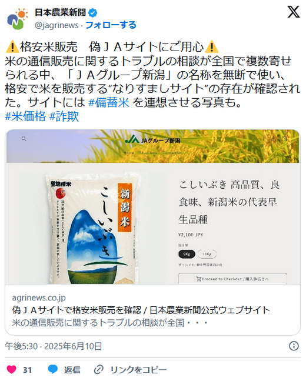Click the copy link chain icon
The height and width of the screenshot is (378, 306).
(98, 369)
